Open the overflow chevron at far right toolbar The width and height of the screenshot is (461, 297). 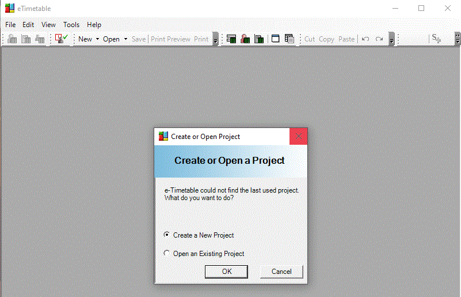tap(457, 39)
